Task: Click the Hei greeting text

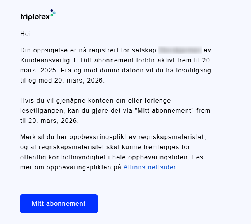Action: point(25,34)
